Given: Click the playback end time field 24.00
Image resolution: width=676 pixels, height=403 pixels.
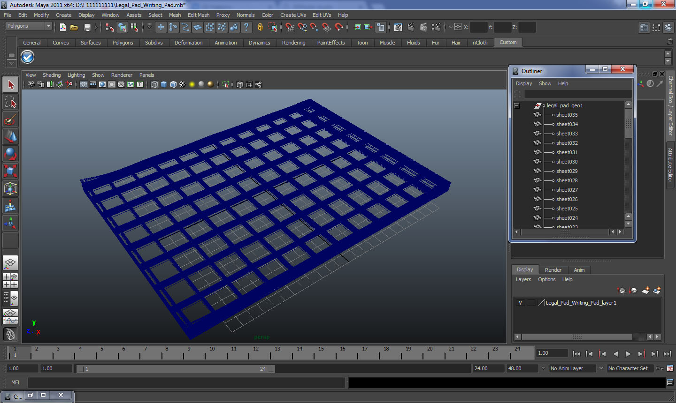Looking at the screenshot, I should 488,368.
